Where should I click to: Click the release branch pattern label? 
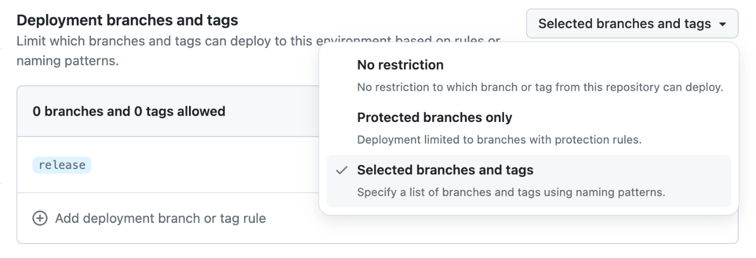62,165
